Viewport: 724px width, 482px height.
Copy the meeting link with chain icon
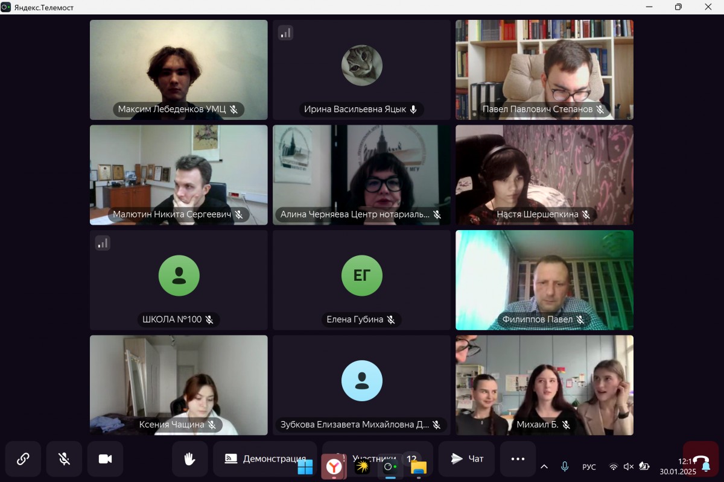pyautogui.click(x=23, y=459)
